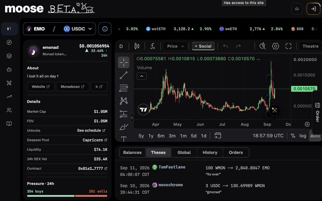Click the sign-in arrow button

[x=313, y=9]
